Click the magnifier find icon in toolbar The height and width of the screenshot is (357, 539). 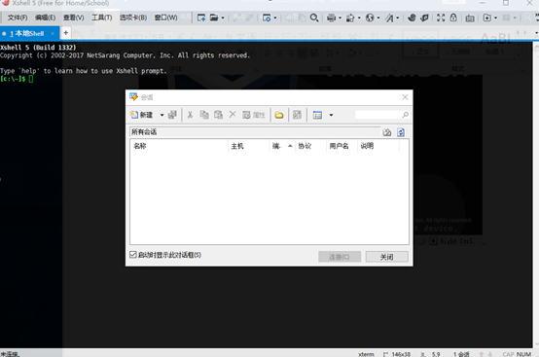pos(314,18)
